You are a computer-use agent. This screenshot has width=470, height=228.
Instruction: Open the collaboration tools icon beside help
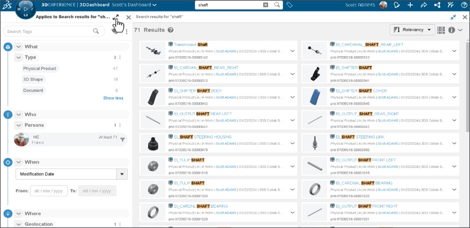(x=450, y=5)
